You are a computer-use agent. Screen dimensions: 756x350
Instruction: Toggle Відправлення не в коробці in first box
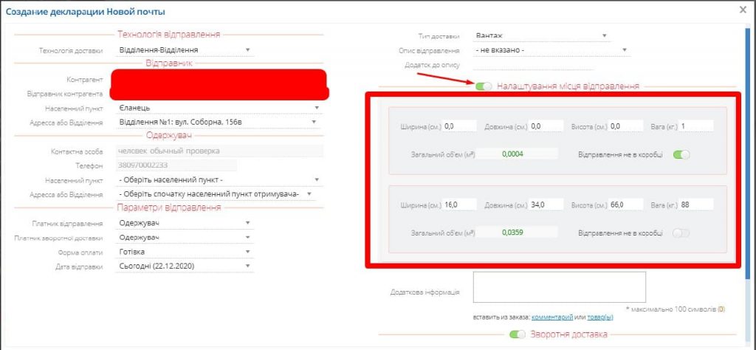click(x=681, y=155)
